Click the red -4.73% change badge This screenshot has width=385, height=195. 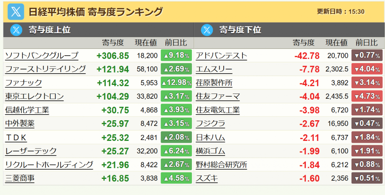pyautogui.click(x=367, y=97)
